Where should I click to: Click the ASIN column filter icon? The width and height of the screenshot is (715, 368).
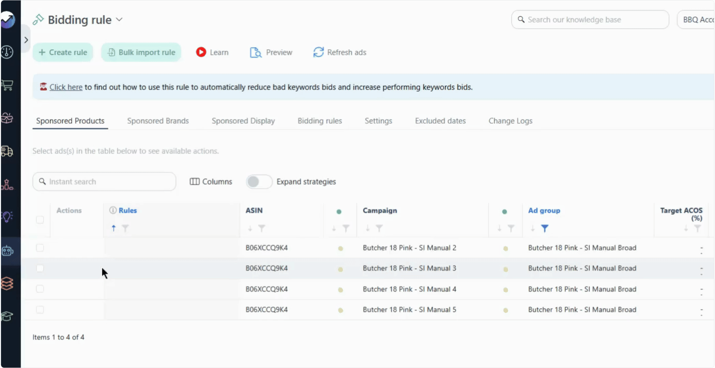(262, 228)
